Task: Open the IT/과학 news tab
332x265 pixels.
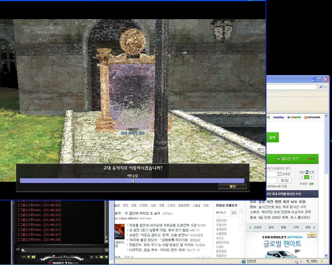Action: click(143, 205)
